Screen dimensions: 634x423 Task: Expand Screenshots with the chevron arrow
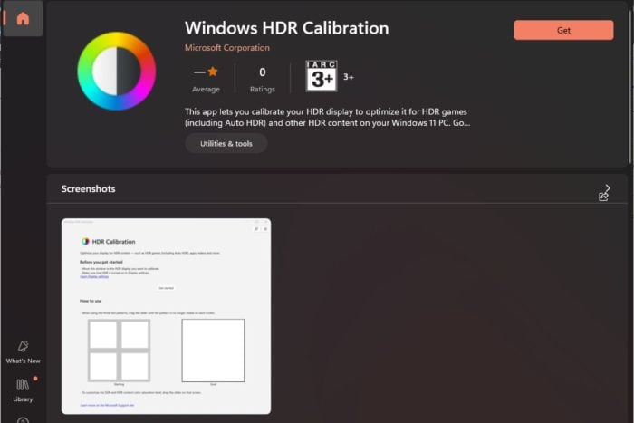(608, 187)
